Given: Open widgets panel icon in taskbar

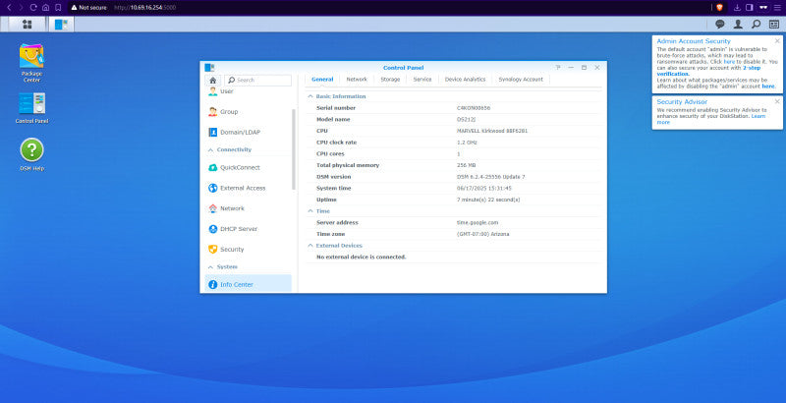Looking at the screenshot, I should (774, 24).
